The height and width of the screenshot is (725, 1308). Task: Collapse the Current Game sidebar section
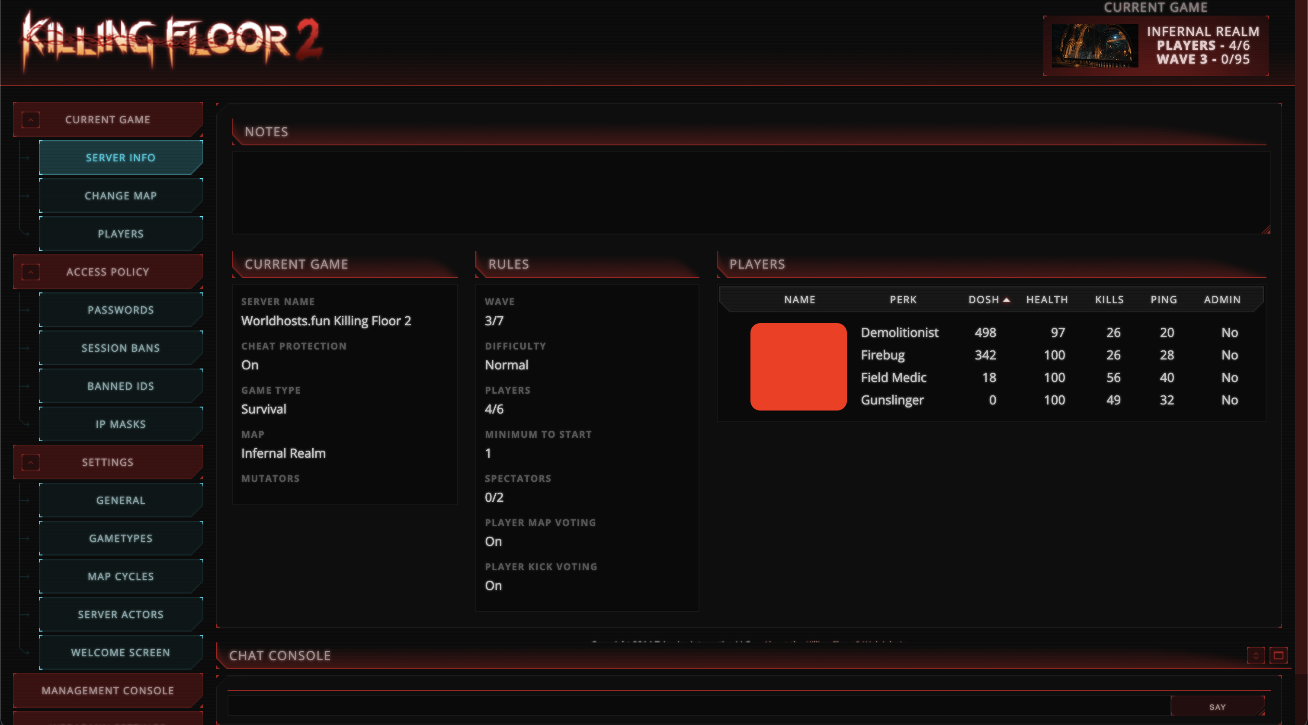tap(30, 120)
